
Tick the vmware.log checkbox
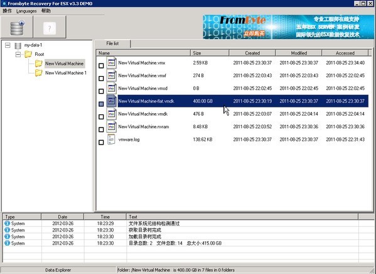(x=101, y=143)
